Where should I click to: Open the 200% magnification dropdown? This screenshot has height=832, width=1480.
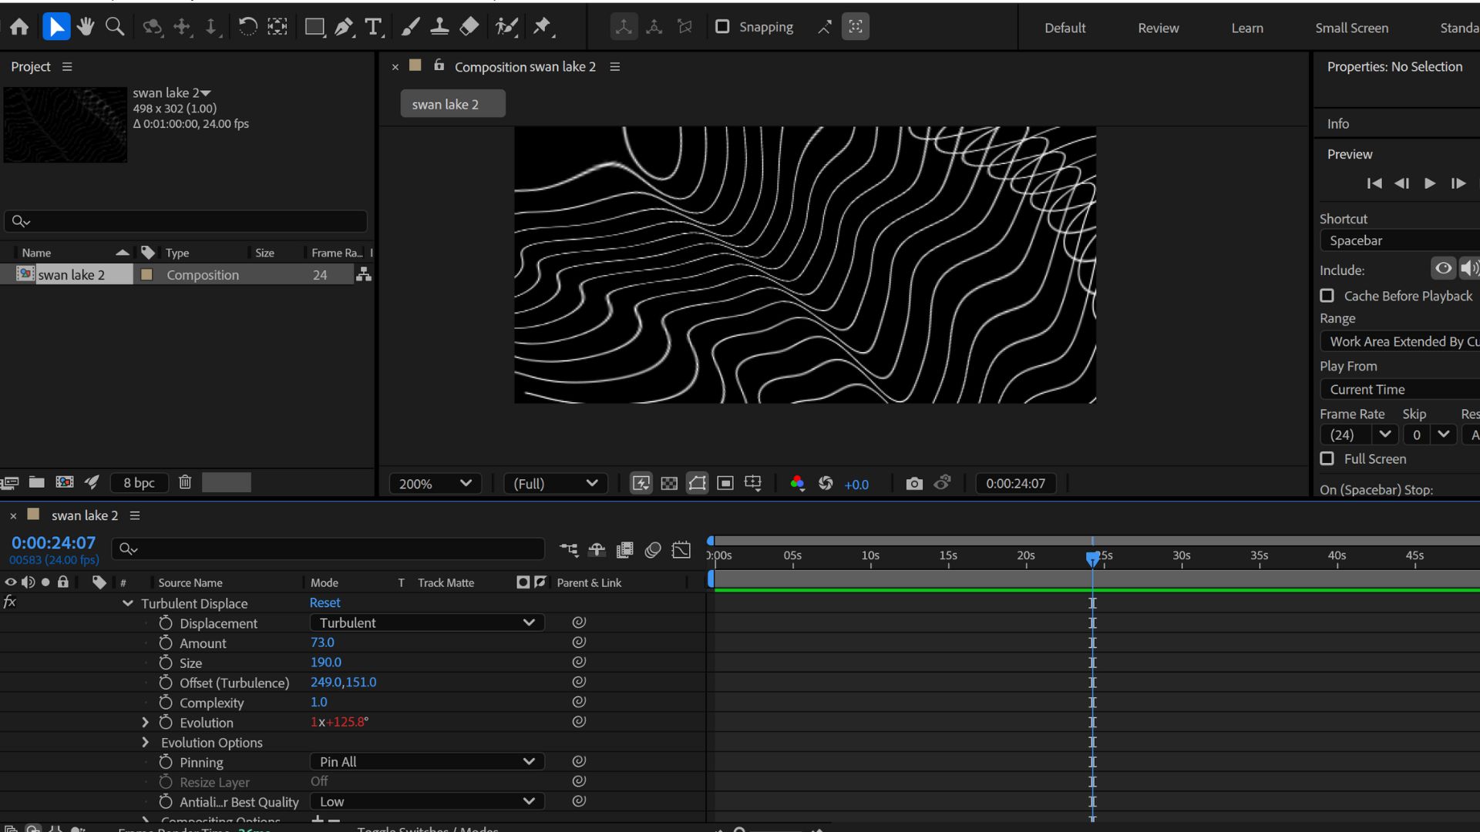click(x=435, y=483)
